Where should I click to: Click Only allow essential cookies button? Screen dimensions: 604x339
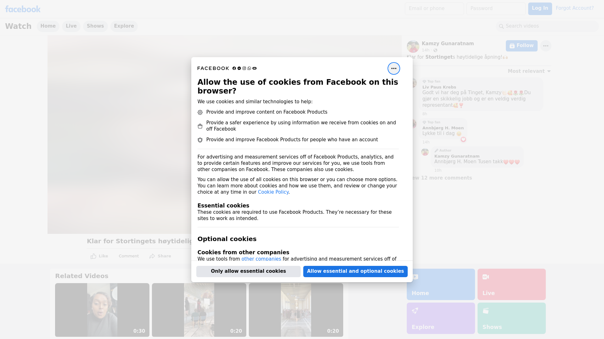click(248, 272)
